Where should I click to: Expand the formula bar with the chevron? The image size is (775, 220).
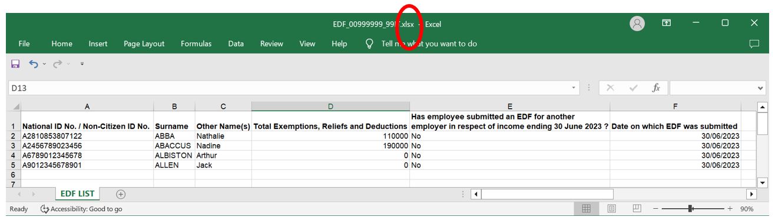(x=760, y=88)
